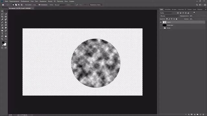
Task: Select the Crop tool
Action: [2, 17]
